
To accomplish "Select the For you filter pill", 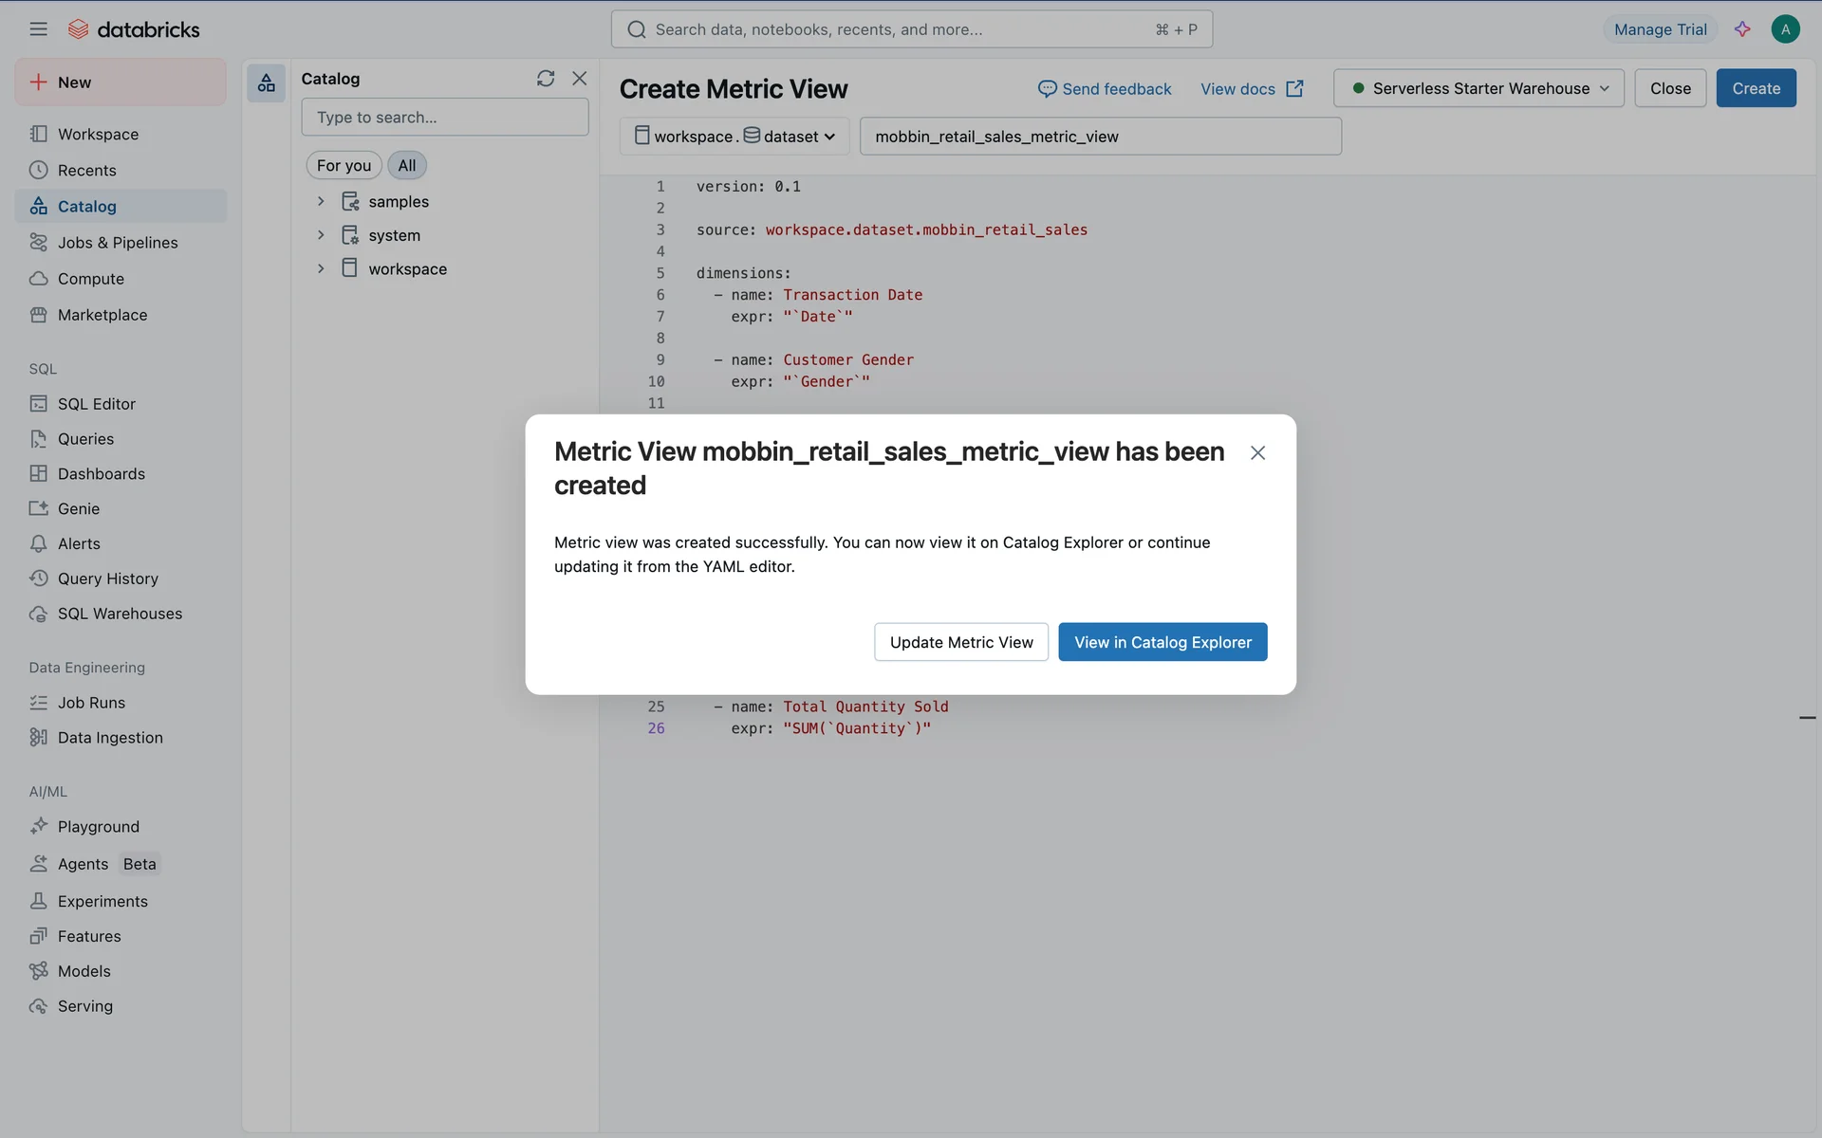I will pos(344,165).
